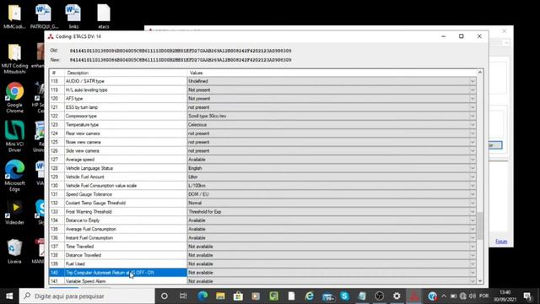Image resolution: width=540 pixels, height=304 pixels.
Task: Open the Lixeira recycle bin
Action: (x=14, y=251)
